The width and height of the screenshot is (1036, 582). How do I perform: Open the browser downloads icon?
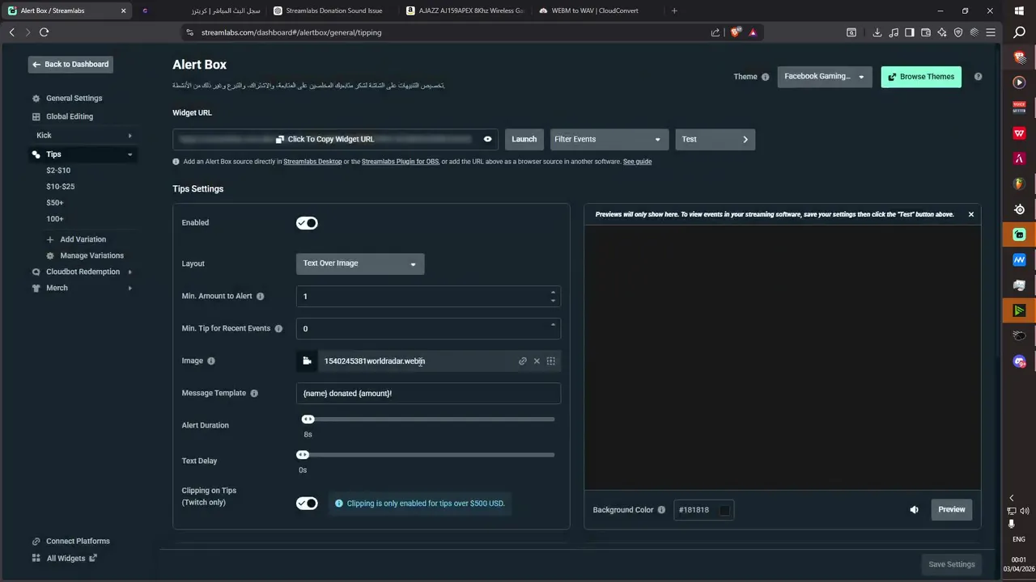click(x=877, y=32)
